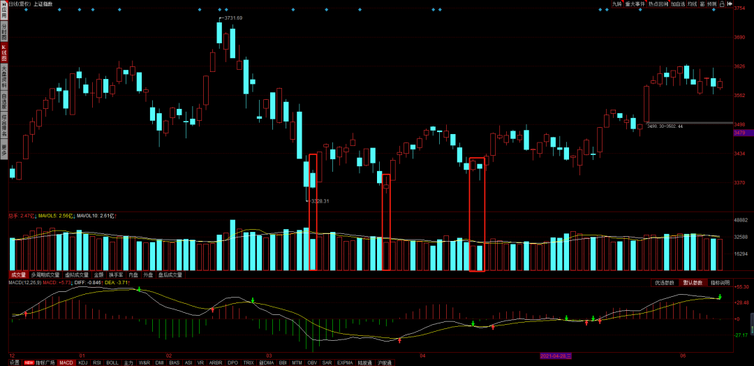Select the 内盘 tab
This screenshot has height=366, width=754.
pos(133,275)
